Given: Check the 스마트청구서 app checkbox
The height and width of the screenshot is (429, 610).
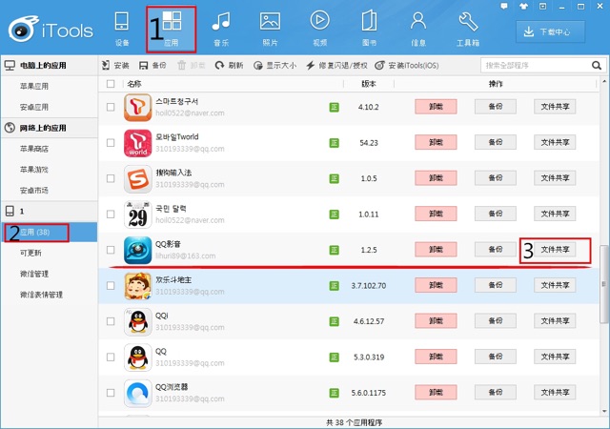Looking at the screenshot, I should tap(111, 107).
